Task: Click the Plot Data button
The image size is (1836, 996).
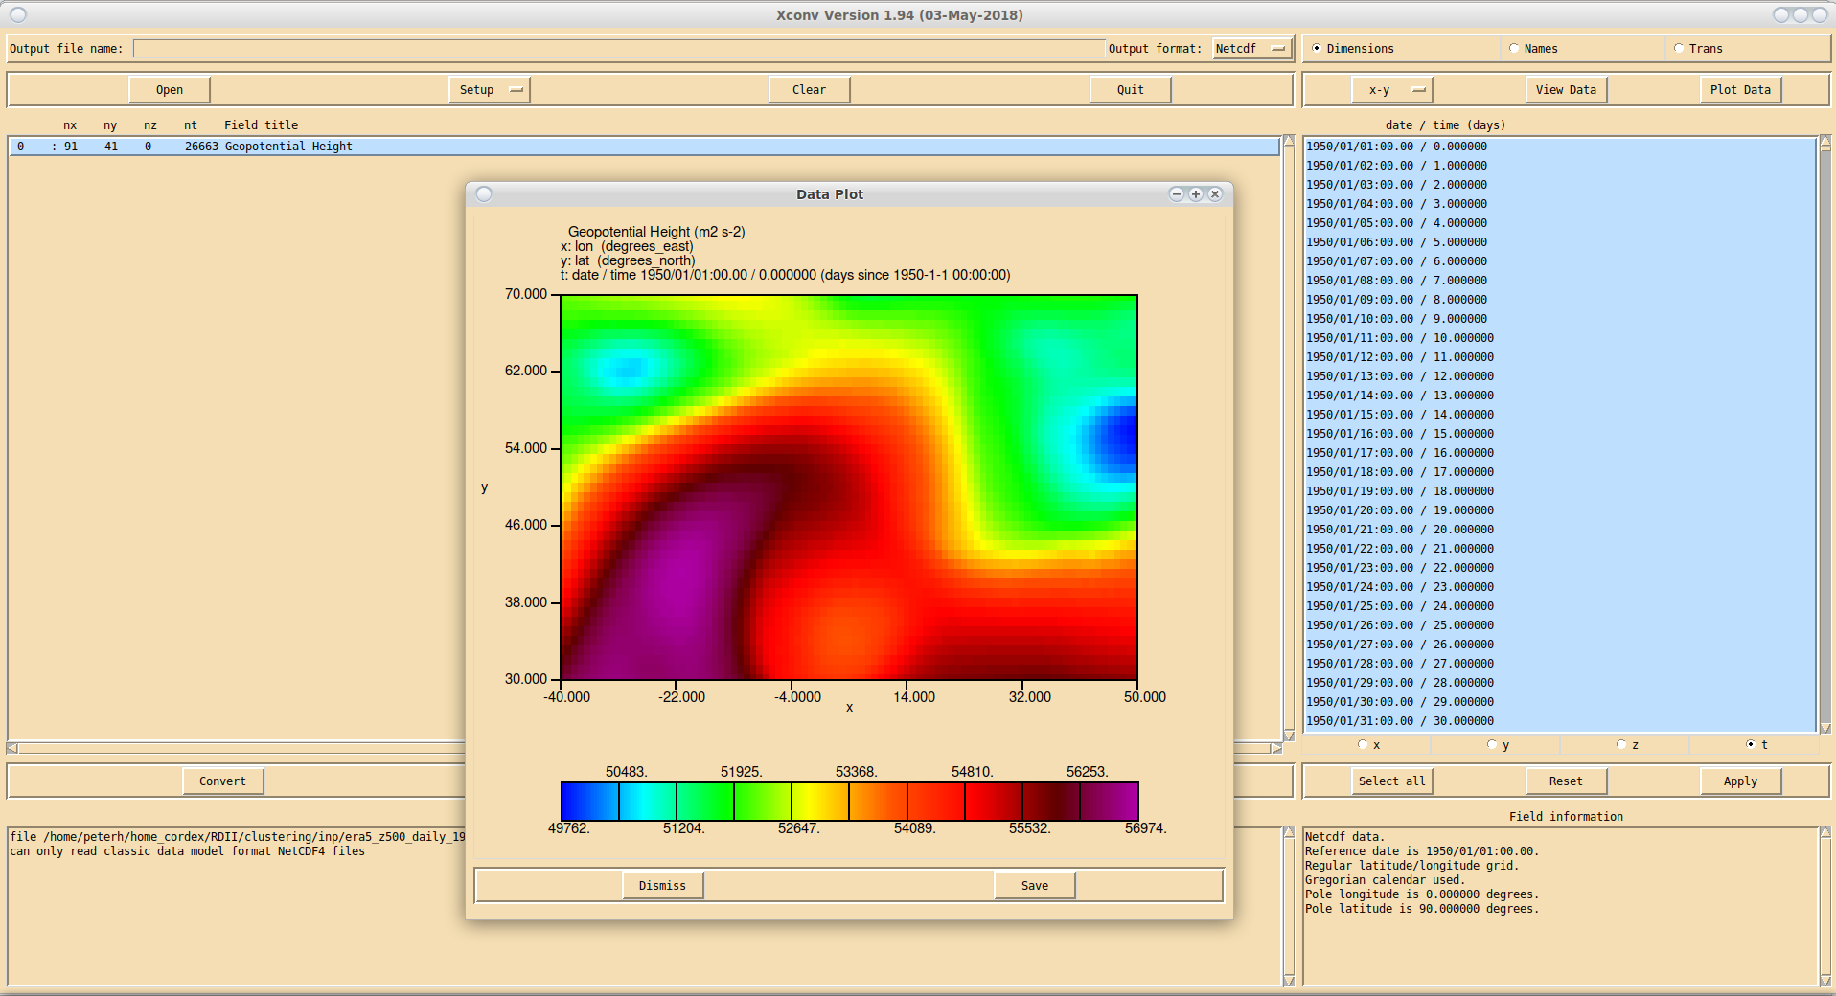Action: 1740,90
